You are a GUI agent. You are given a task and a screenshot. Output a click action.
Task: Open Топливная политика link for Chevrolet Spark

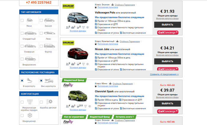point(108,86)
